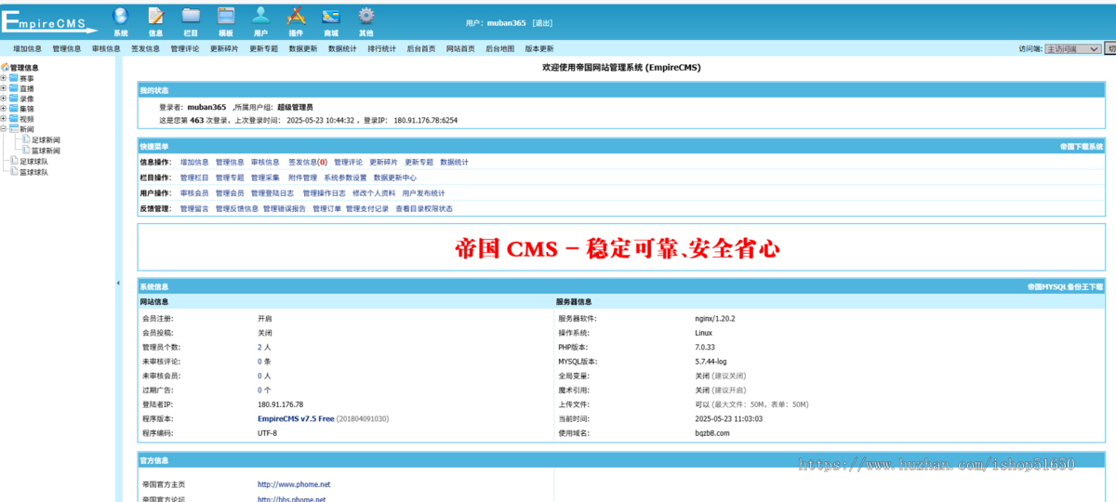Open 数据统计 in the 信息操作 row
The height and width of the screenshot is (502, 1116).
[x=455, y=162]
